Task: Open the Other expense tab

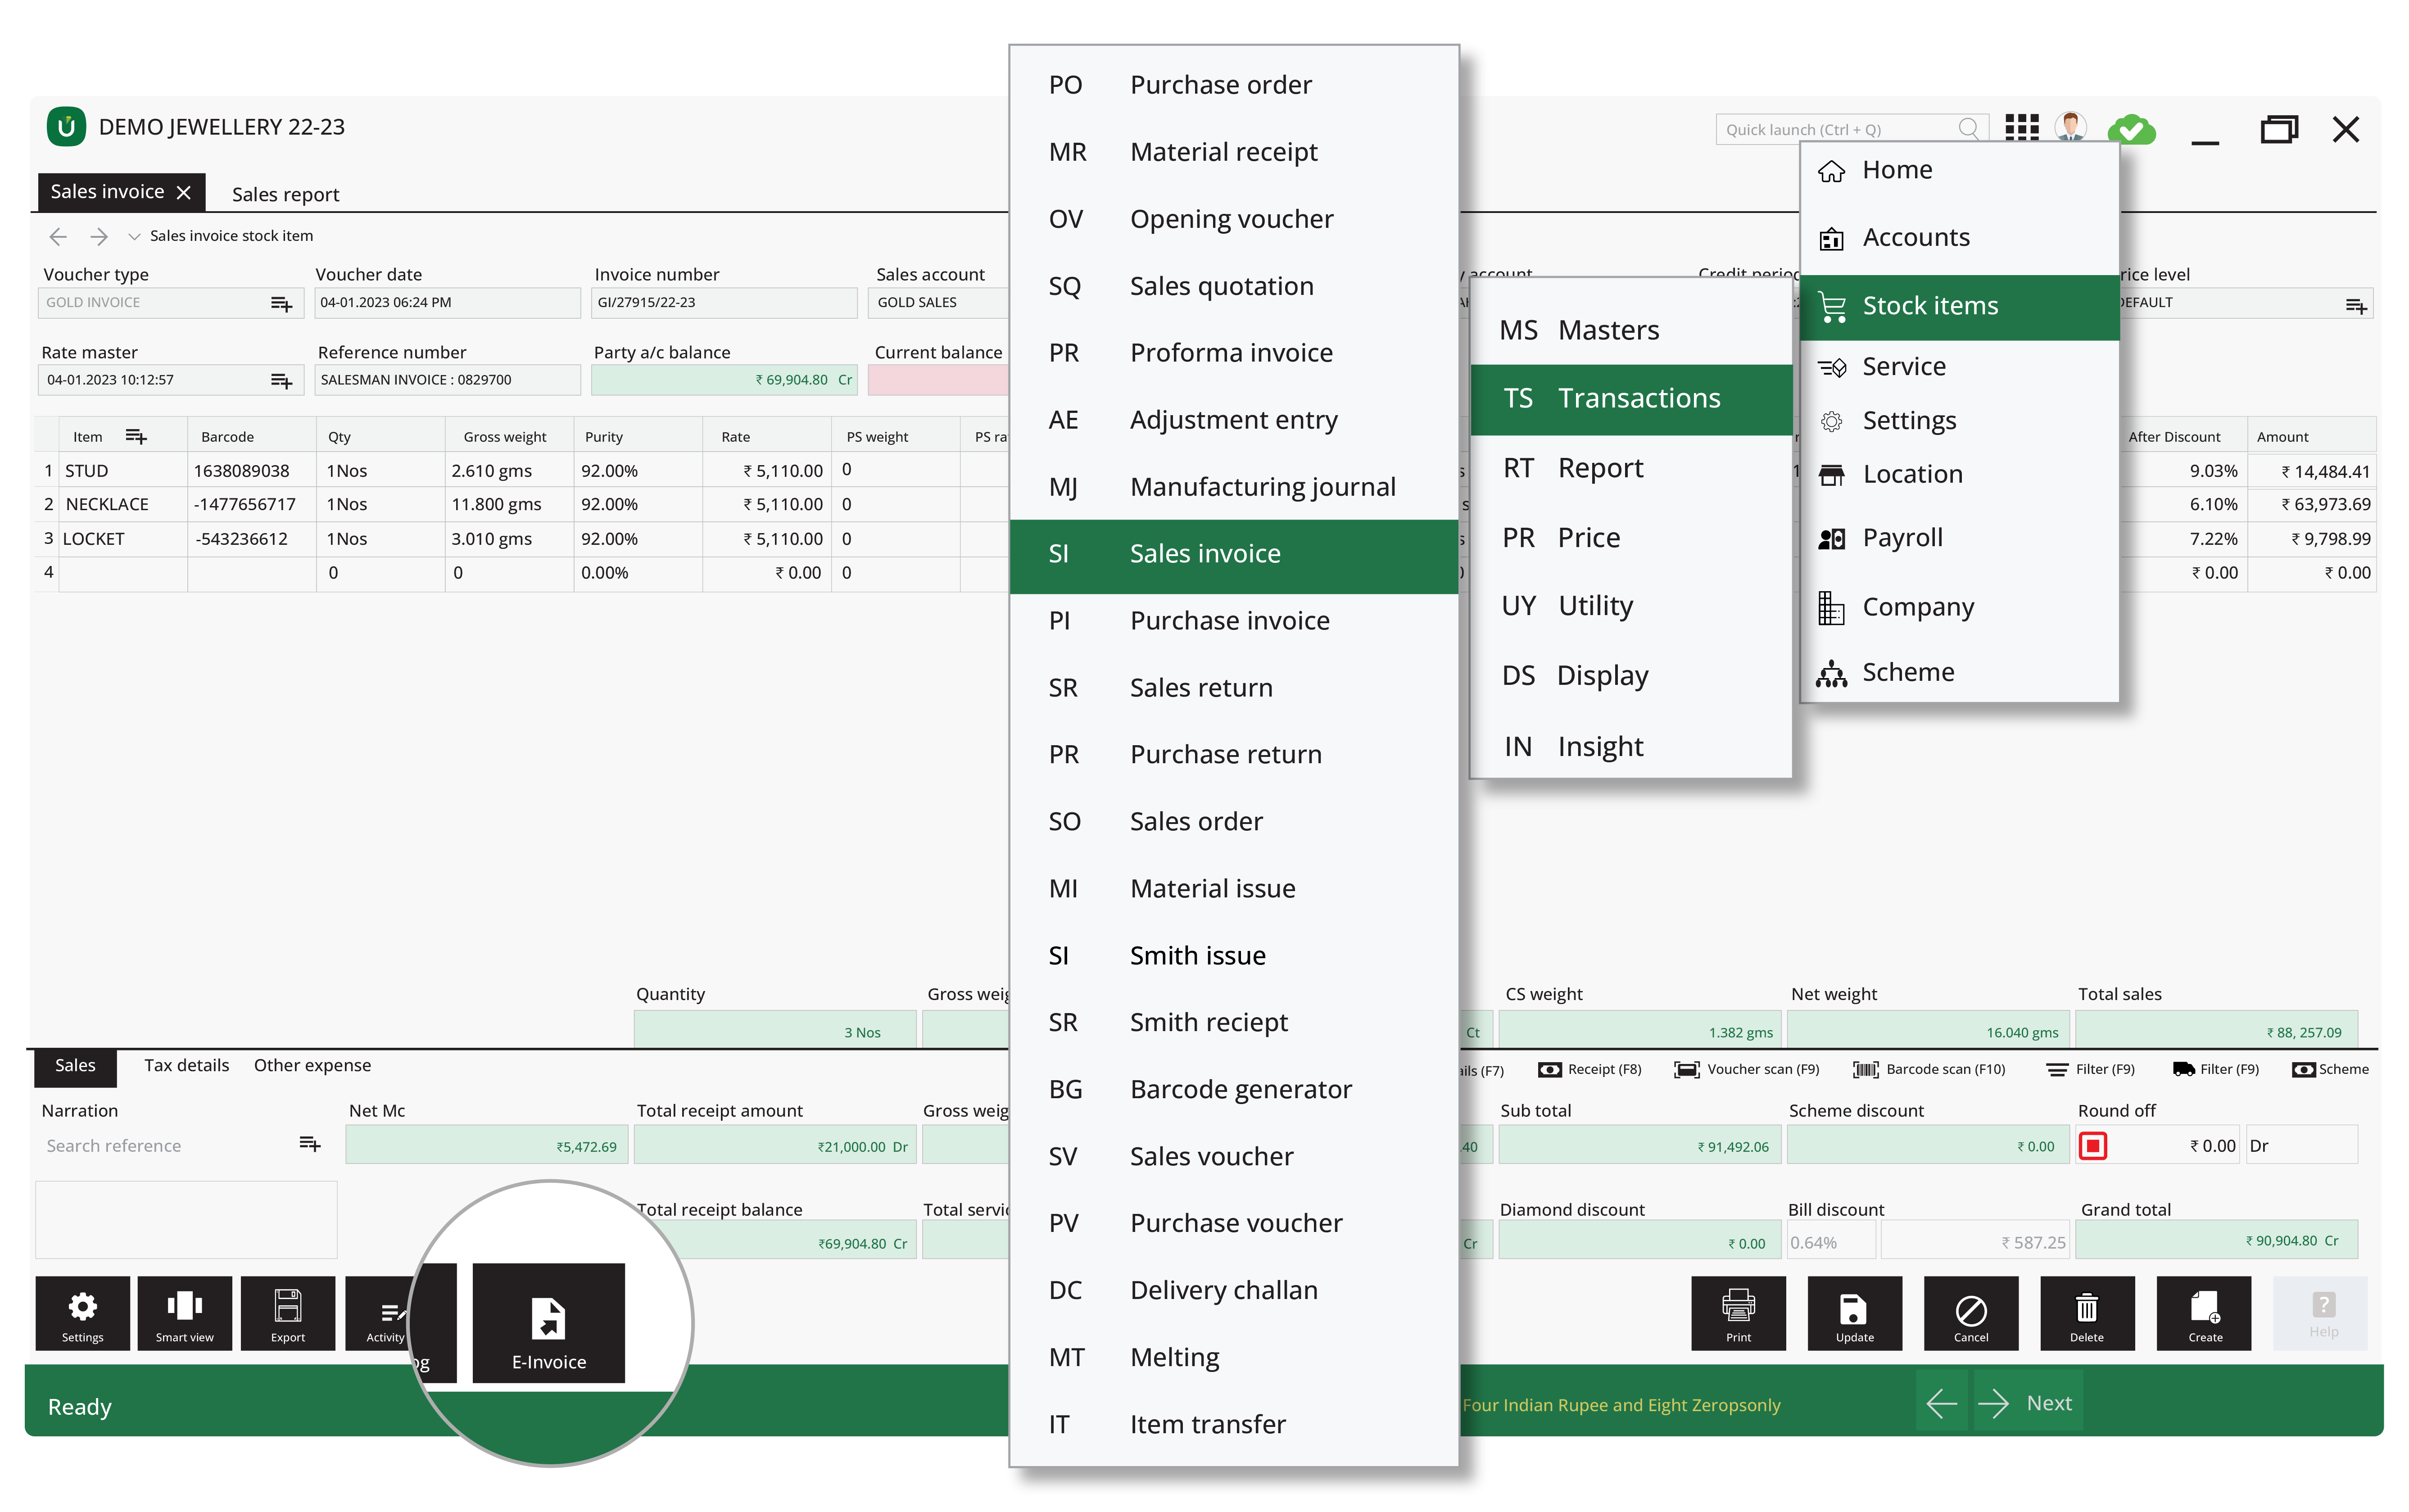Action: click(x=312, y=1065)
